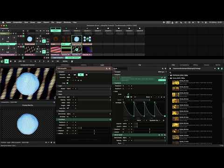The width and height of the screenshot is (224, 168).
Task: Click the top layer's green play button
Action: [x=44, y=41]
